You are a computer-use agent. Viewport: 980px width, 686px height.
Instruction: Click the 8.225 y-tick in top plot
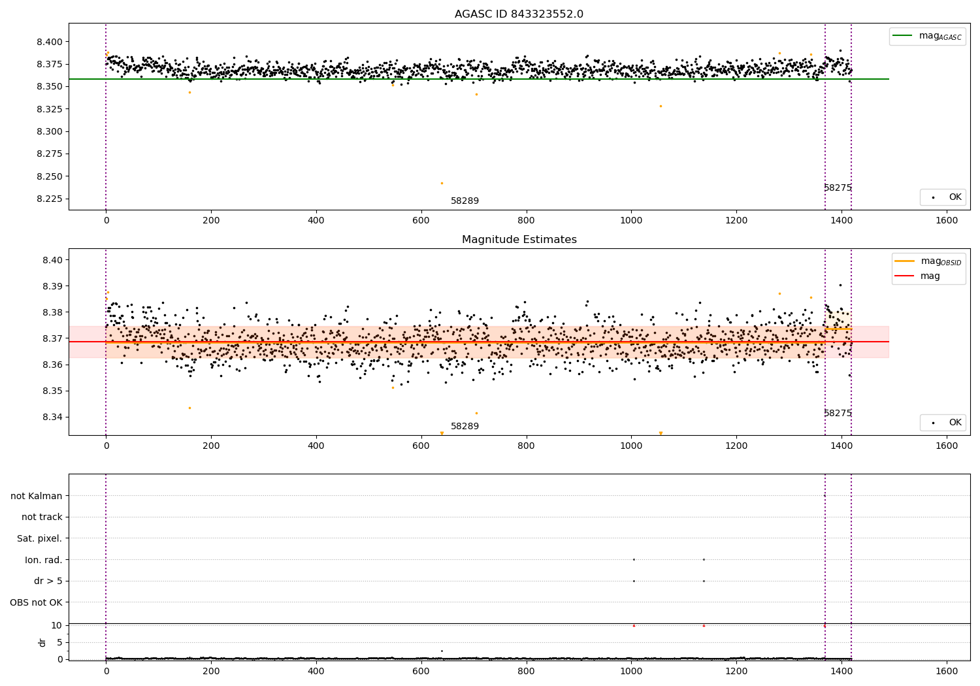(x=50, y=199)
